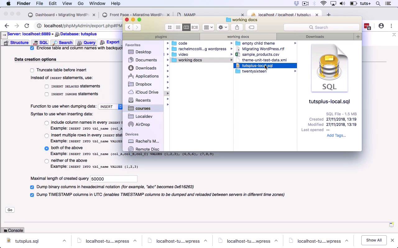
Task: Go forward in Finder window
Action: [137, 27]
